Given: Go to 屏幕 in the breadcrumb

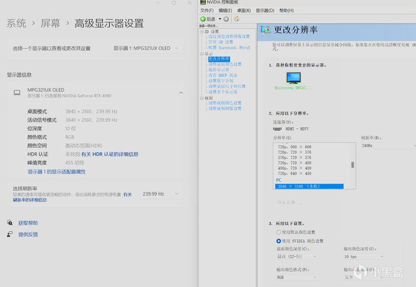Looking at the screenshot, I should click(x=50, y=23).
